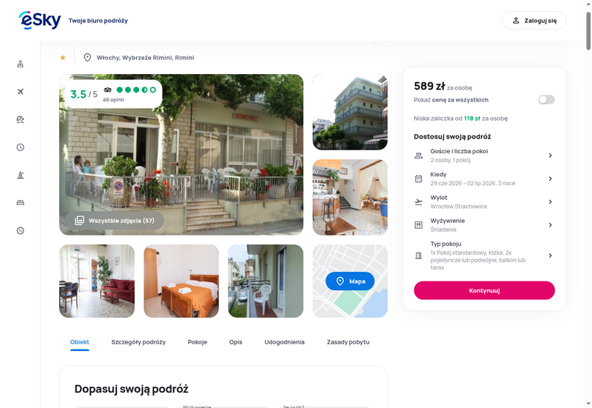Open the beach umbrella holidays sidebar icon
Viewport: 592px width, 408px height.
[x=21, y=119]
